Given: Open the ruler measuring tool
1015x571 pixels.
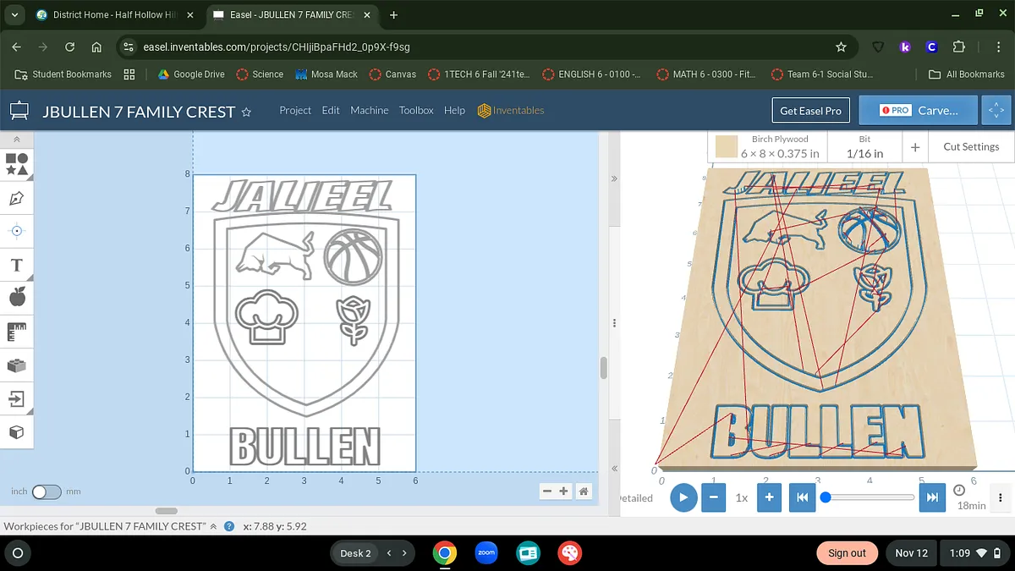Looking at the screenshot, I should 17,332.
